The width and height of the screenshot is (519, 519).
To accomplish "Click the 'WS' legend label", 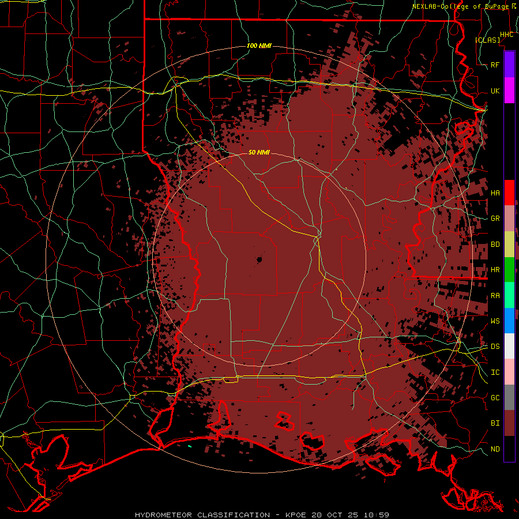I will pos(495,321).
